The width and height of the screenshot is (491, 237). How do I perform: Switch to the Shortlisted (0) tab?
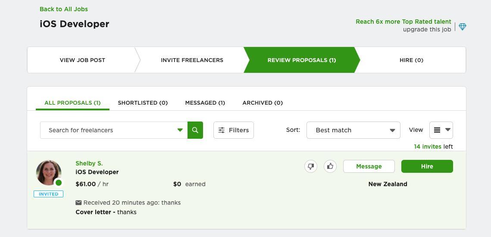tap(143, 103)
